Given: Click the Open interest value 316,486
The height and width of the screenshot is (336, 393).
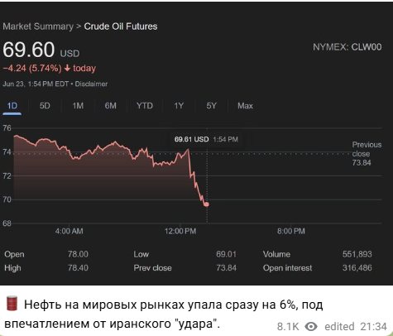Looking at the screenshot, I should tap(357, 268).
